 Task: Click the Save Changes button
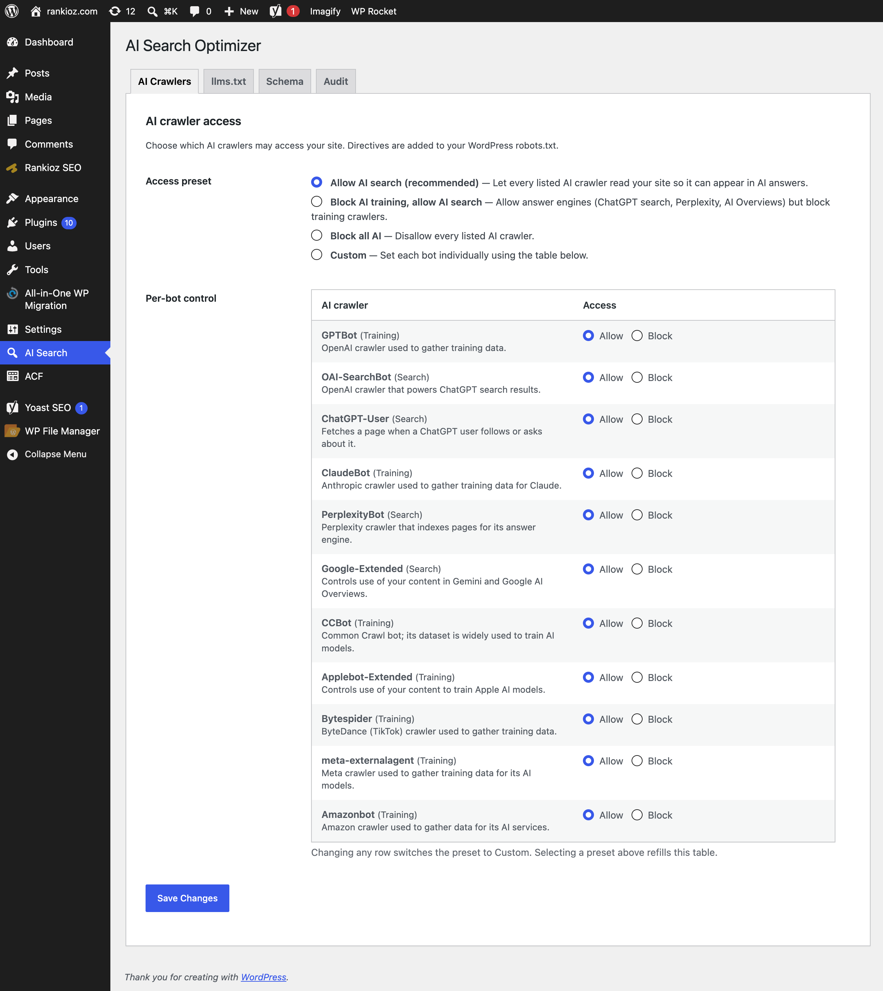click(187, 898)
